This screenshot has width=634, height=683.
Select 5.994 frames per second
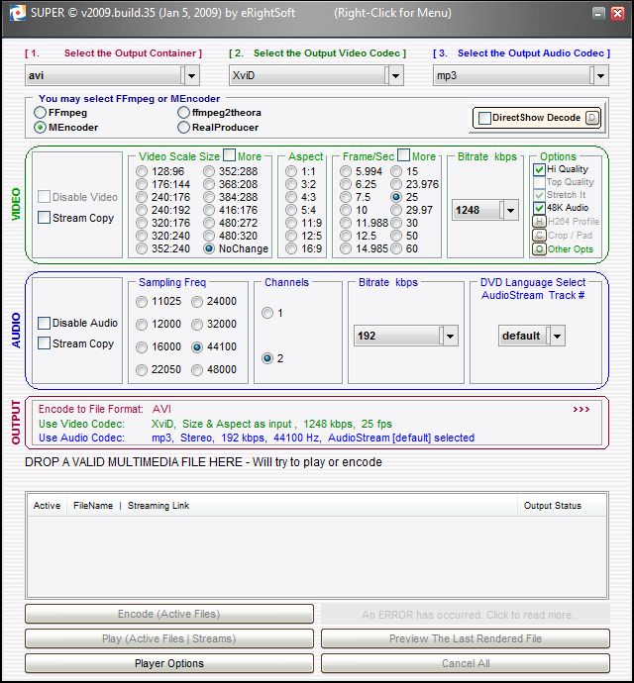pos(346,171)
